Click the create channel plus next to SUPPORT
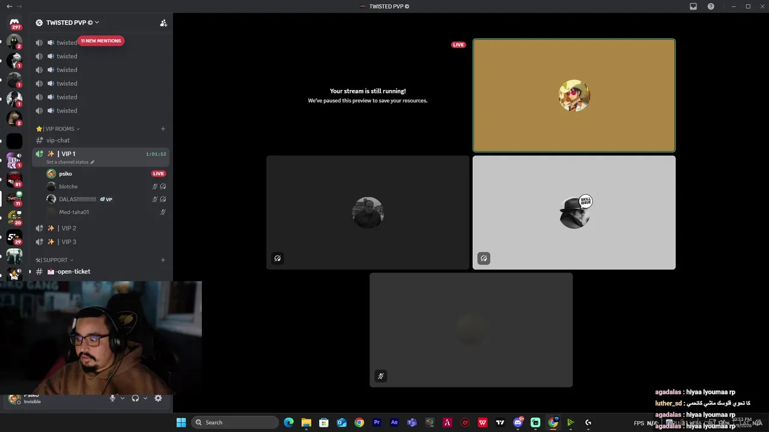The width and height of the screenshot is (769, 432). click(163, 260)
